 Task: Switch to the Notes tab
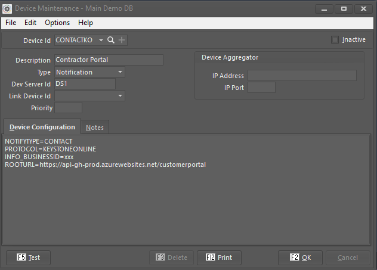[x=95, y=128]
